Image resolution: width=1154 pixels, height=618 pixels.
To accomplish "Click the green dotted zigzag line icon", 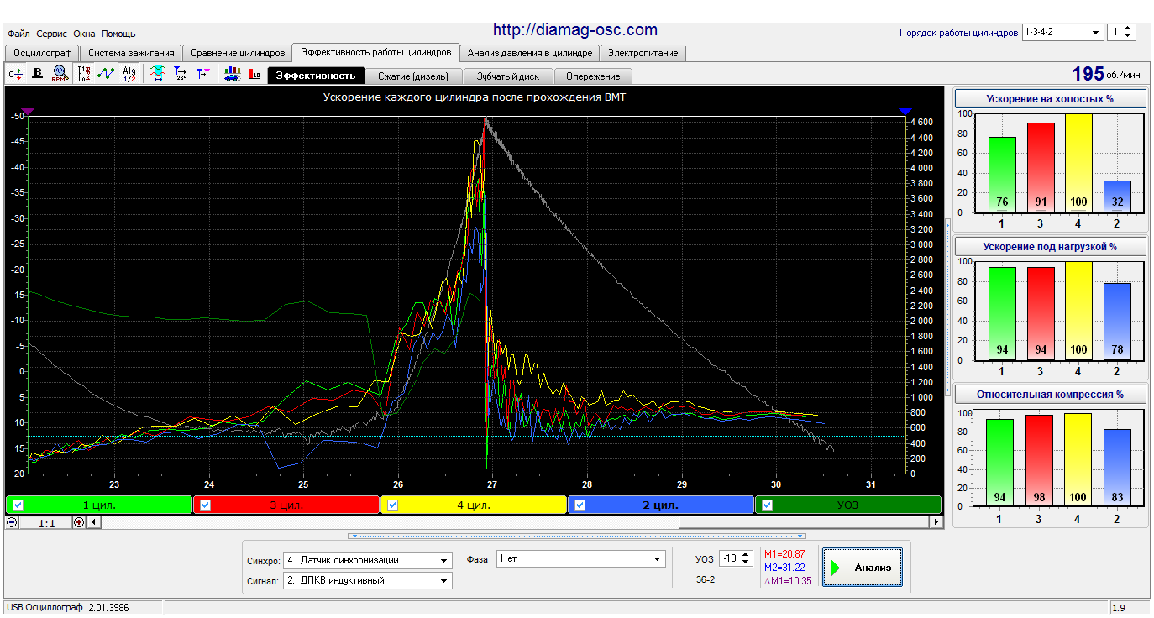I will point(106,74).
